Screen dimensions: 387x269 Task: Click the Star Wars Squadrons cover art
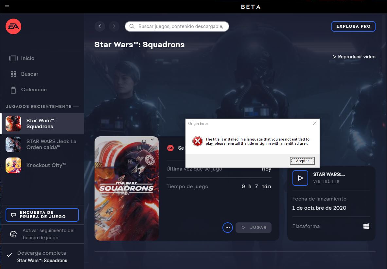coord(127,188)
